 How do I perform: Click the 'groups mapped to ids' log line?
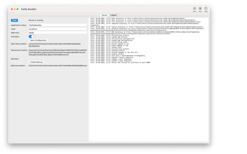pos(110,44)
